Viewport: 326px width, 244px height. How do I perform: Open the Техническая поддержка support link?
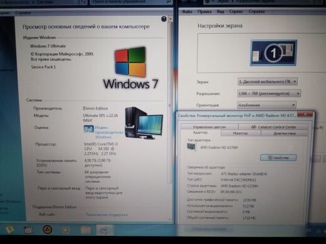click(107, 215)
